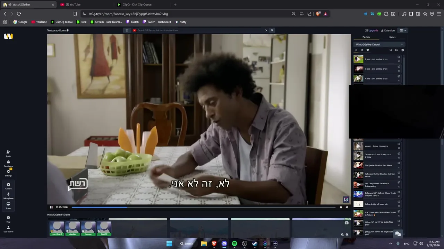Click the Upgrade link
This screenshot has height=249, width=444.
[372, 30]
